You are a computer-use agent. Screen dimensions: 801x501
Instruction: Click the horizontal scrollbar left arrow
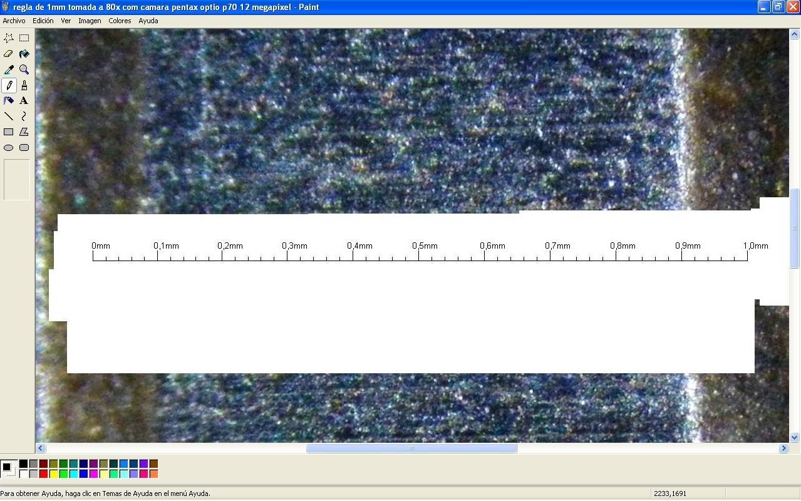pos(41,448)
